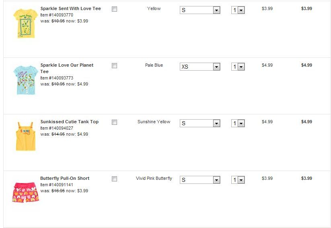
Task: Open quantity dropdown for Sunshine Yellow tank top
Action: [x=238, y=123]
